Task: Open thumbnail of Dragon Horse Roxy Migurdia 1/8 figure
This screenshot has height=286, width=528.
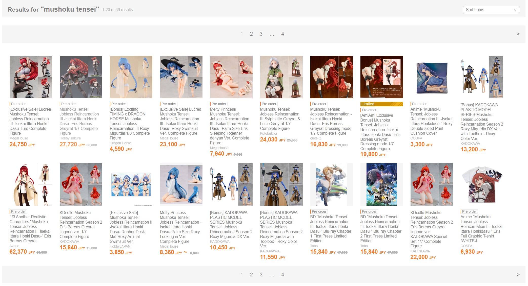Action: pyautogui.click(x=131, y=77)
